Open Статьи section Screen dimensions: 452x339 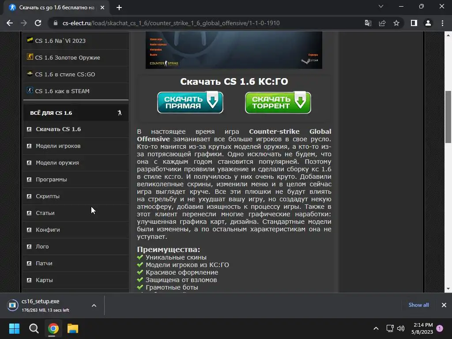click(x=45, y=213)
